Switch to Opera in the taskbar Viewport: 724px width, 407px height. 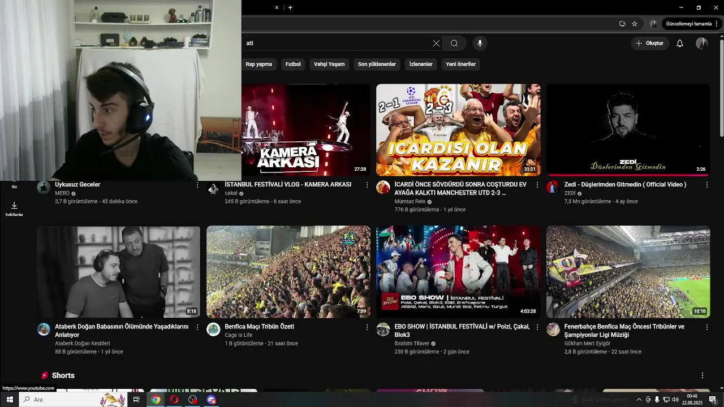[174, 400]
